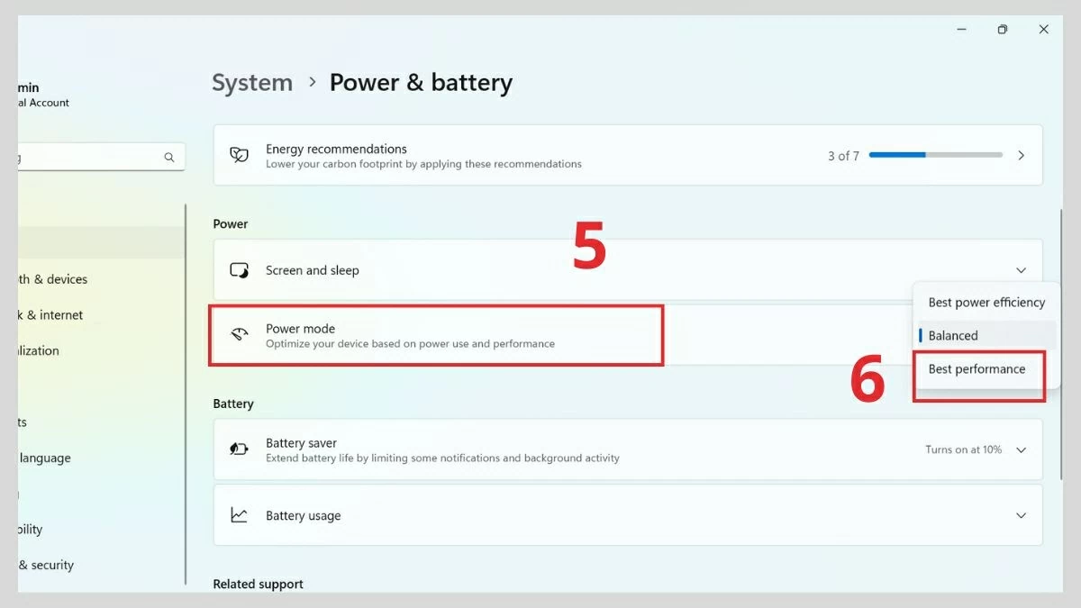The image size is (1081, 608).
Task: Click the Battery saver icon
Action: tap(239, 449)
